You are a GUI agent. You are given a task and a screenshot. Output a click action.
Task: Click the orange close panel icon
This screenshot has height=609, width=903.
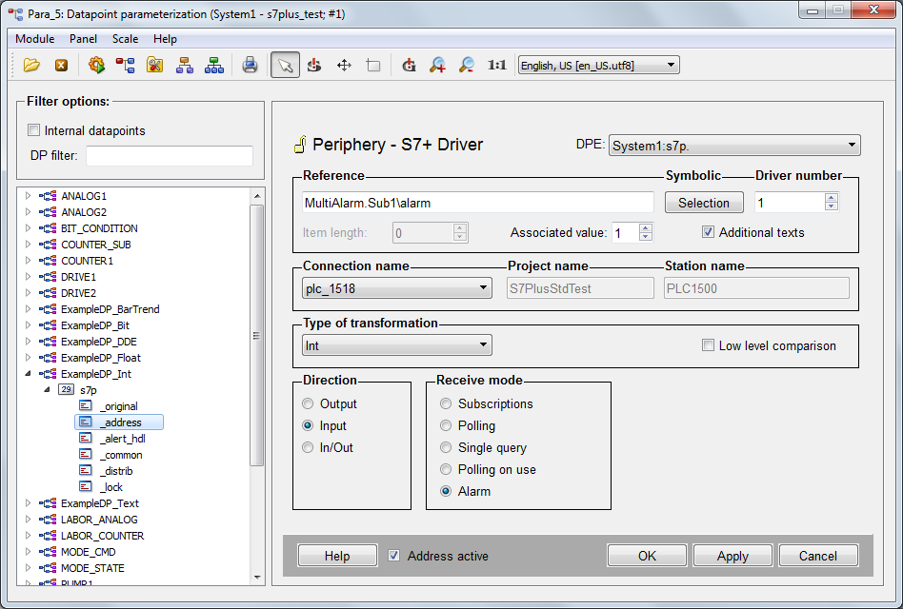click(61, 66)
